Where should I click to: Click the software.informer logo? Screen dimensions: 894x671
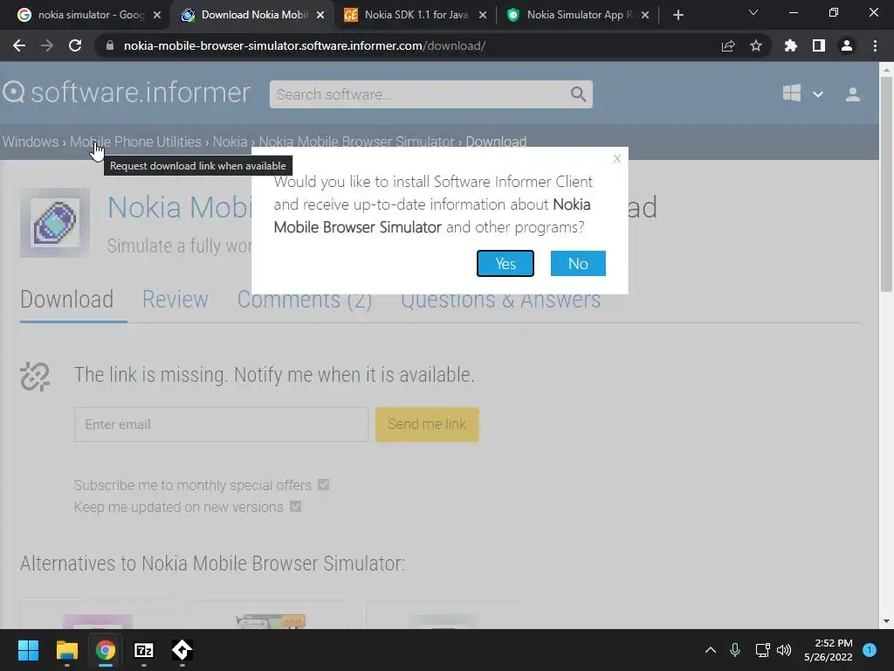coord(126,93)
